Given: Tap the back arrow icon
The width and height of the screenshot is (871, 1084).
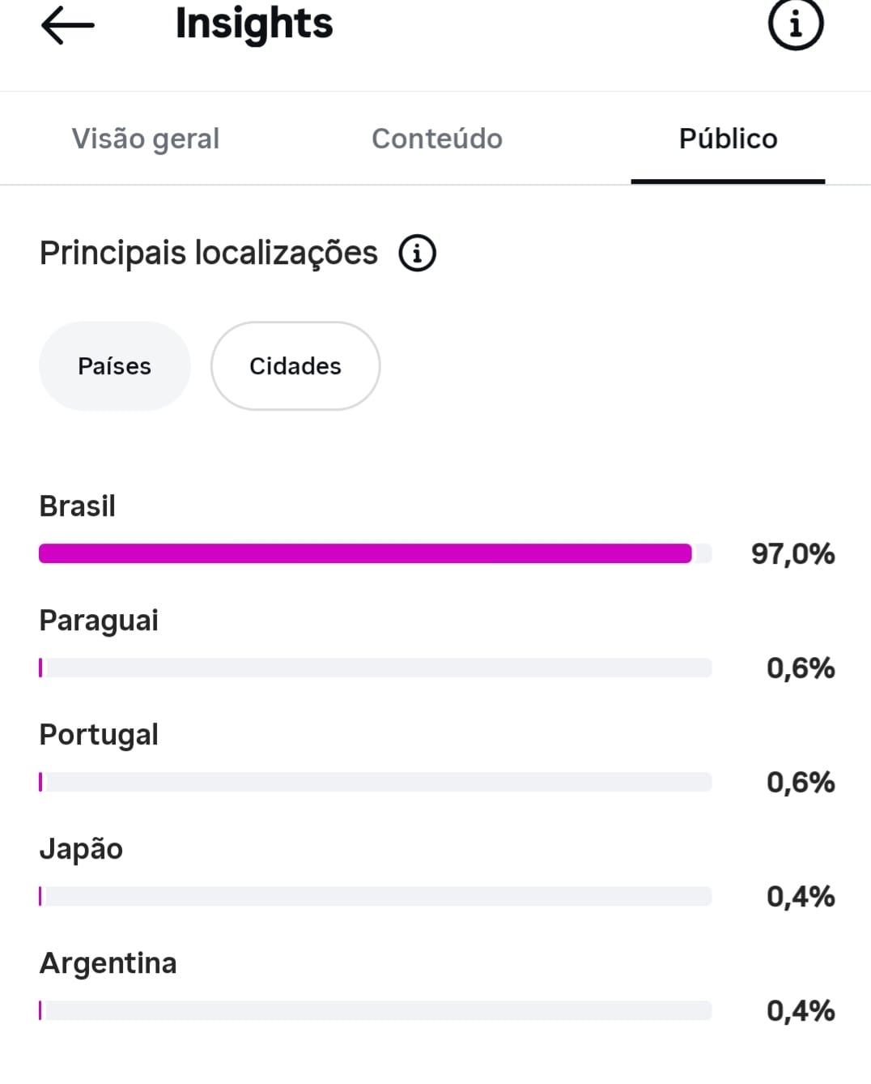Looking at the screenshot, I should click(67, 25).
